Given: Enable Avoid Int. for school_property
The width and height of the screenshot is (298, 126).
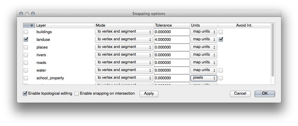Looking at the screenshot, I should coord(221,78).
